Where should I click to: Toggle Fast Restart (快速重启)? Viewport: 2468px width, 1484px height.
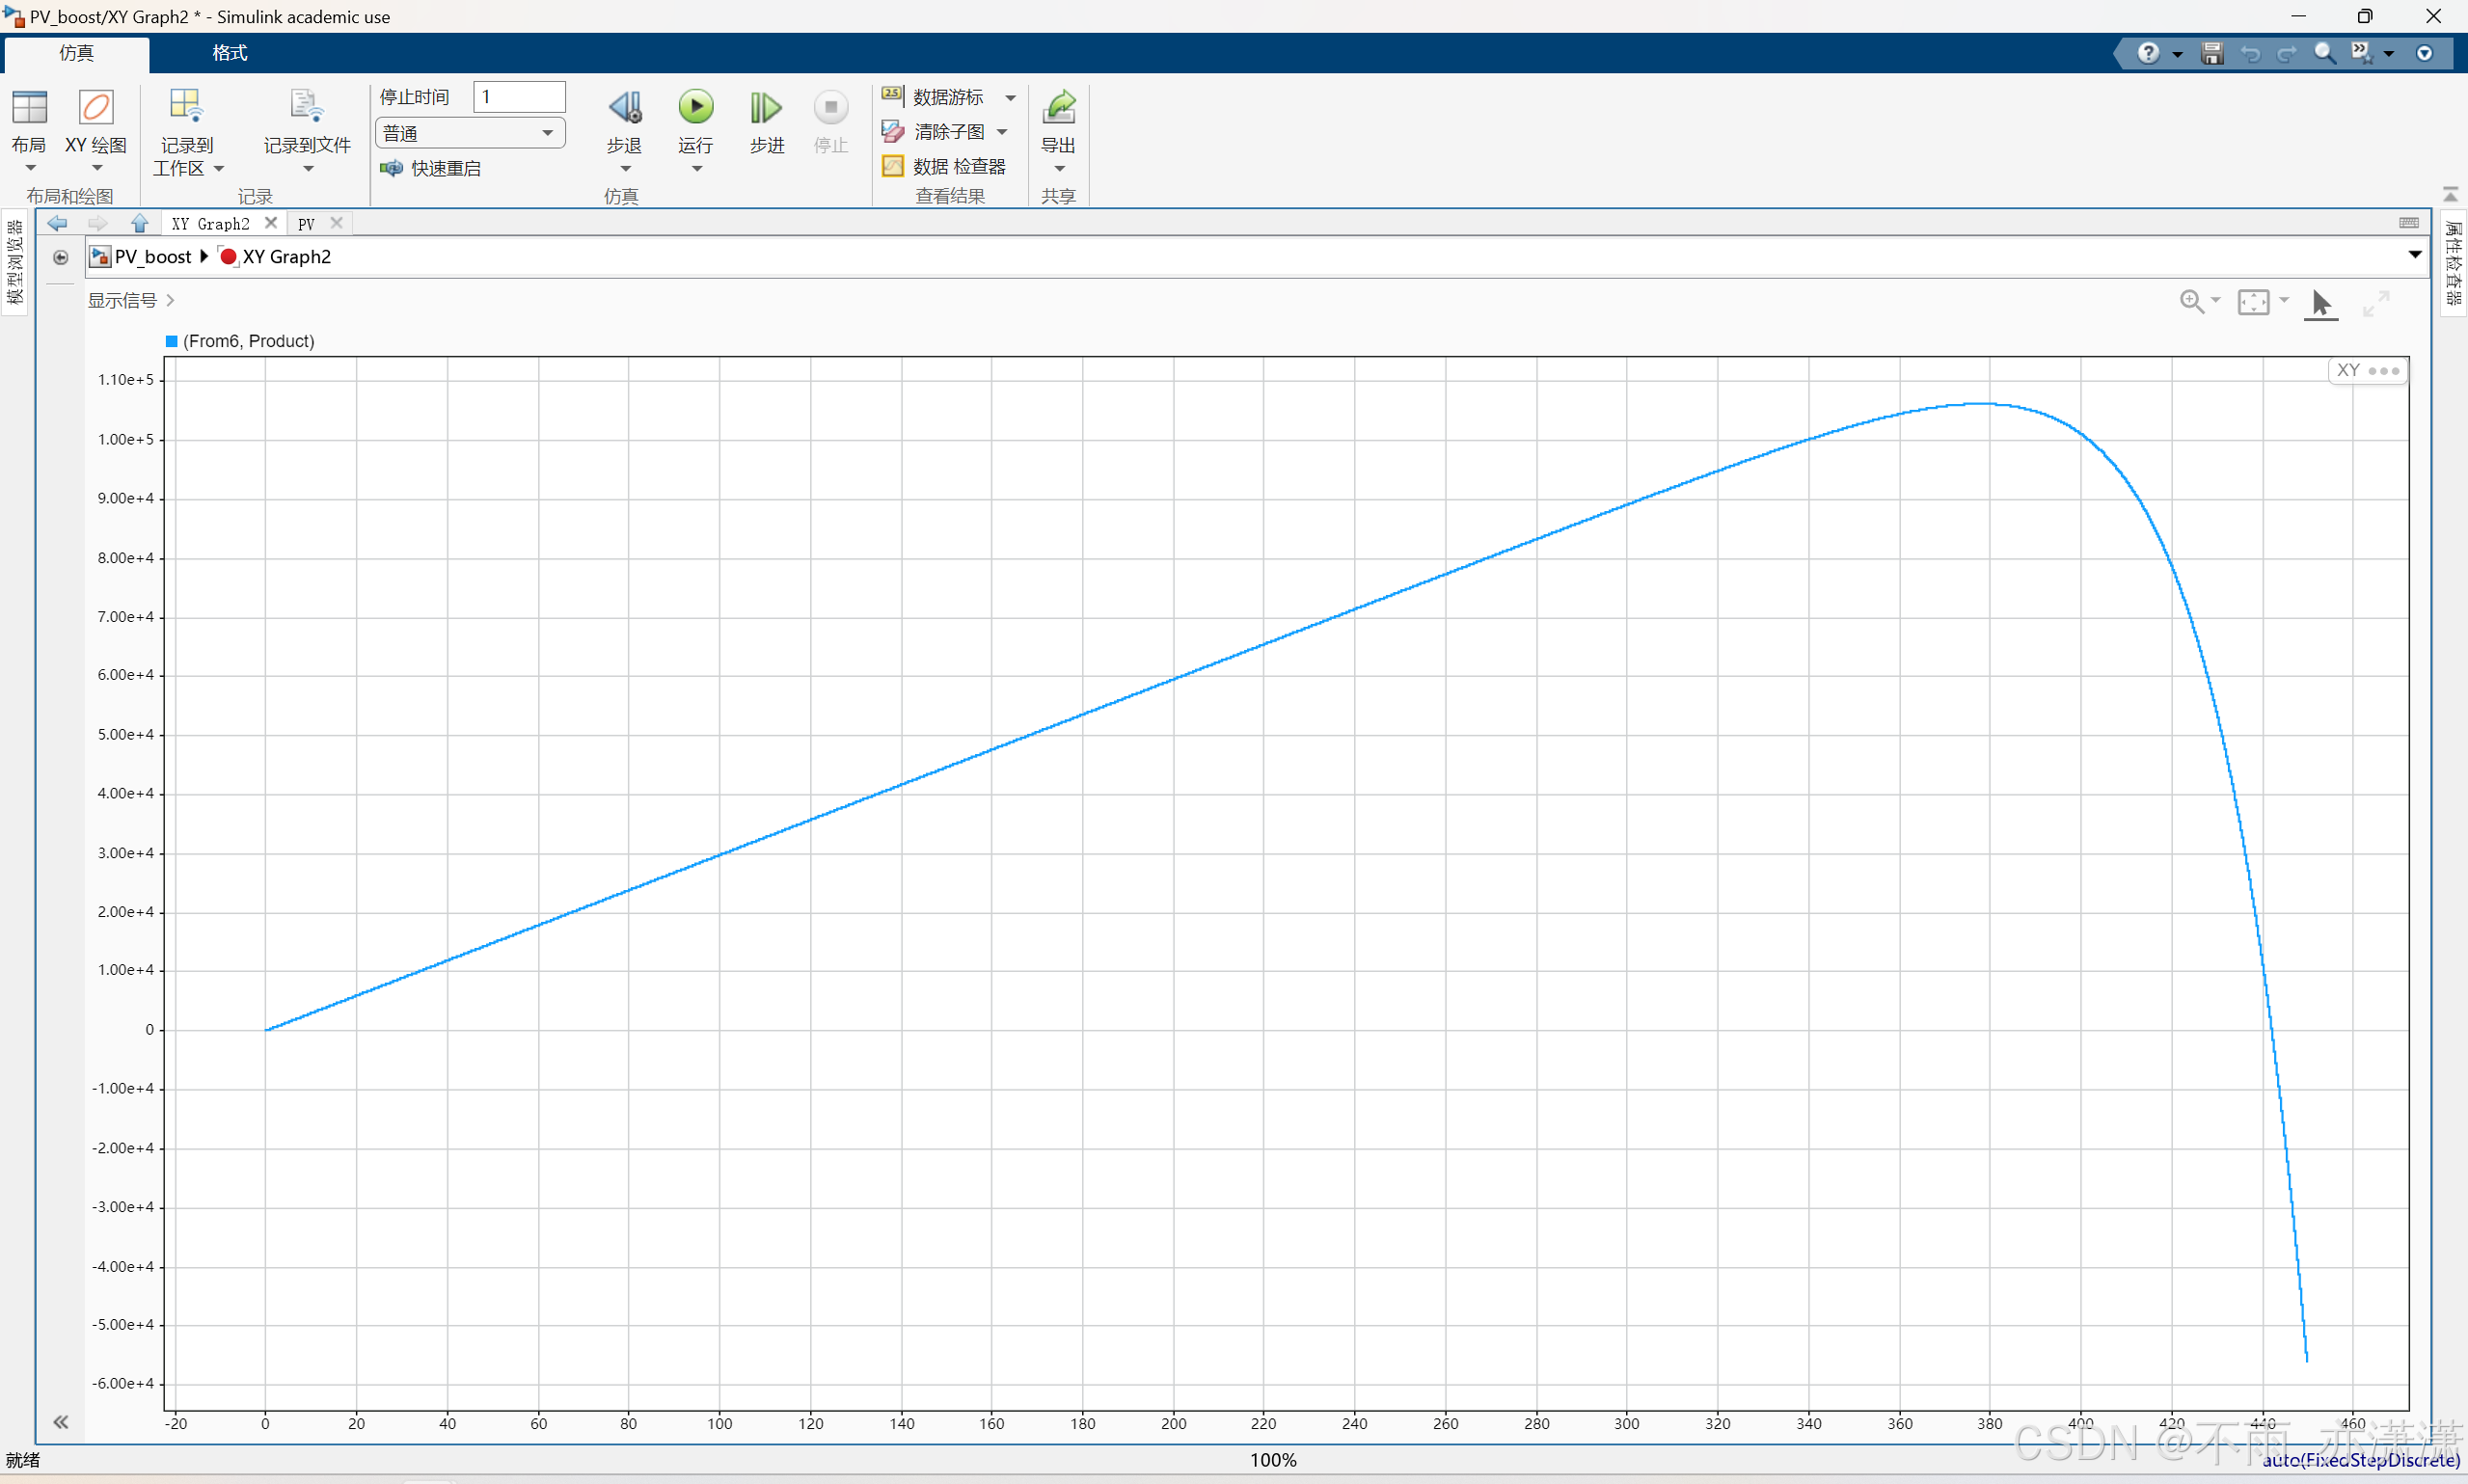(432, 168)
